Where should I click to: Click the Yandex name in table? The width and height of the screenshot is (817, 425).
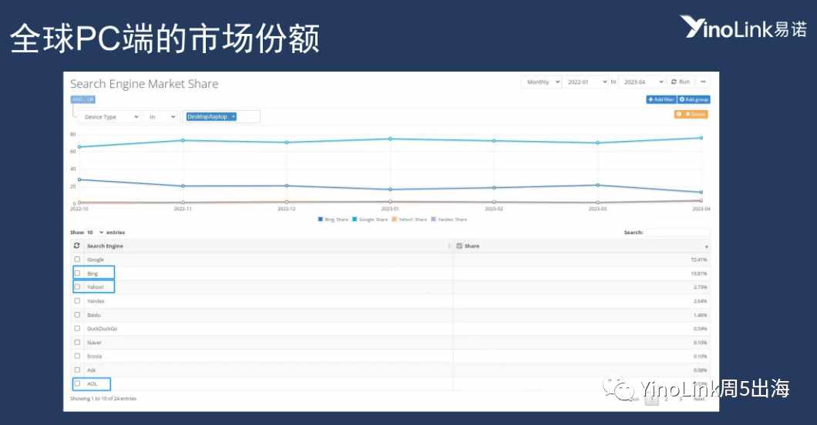pyautogui.click(x=96, y=301)
